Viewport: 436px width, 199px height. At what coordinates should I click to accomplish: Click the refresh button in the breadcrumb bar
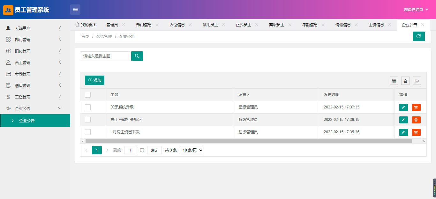pos(419,36)
